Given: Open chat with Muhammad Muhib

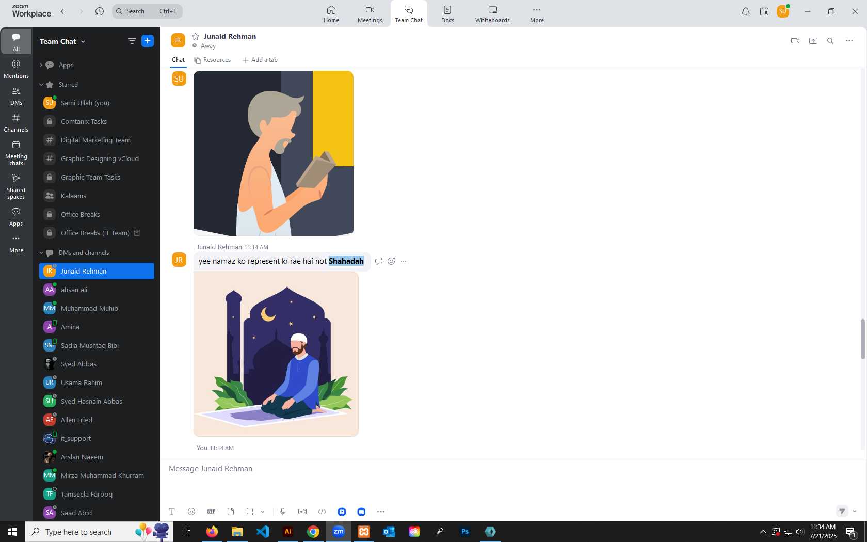Looking at the screenshot, I should coord(97,308).
